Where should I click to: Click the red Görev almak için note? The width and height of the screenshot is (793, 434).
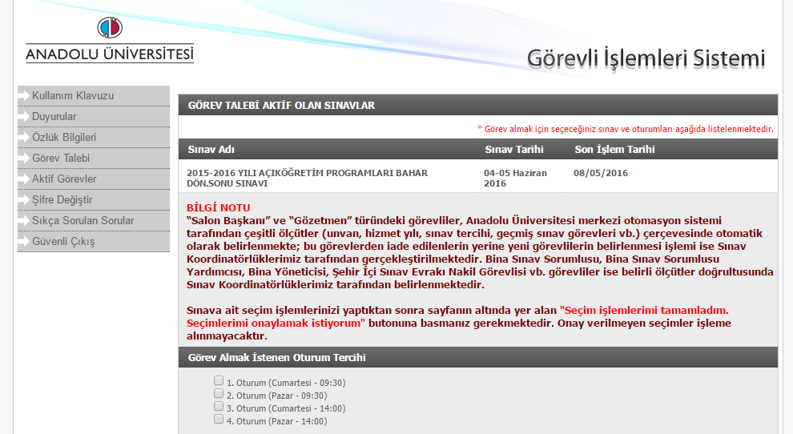626,129
